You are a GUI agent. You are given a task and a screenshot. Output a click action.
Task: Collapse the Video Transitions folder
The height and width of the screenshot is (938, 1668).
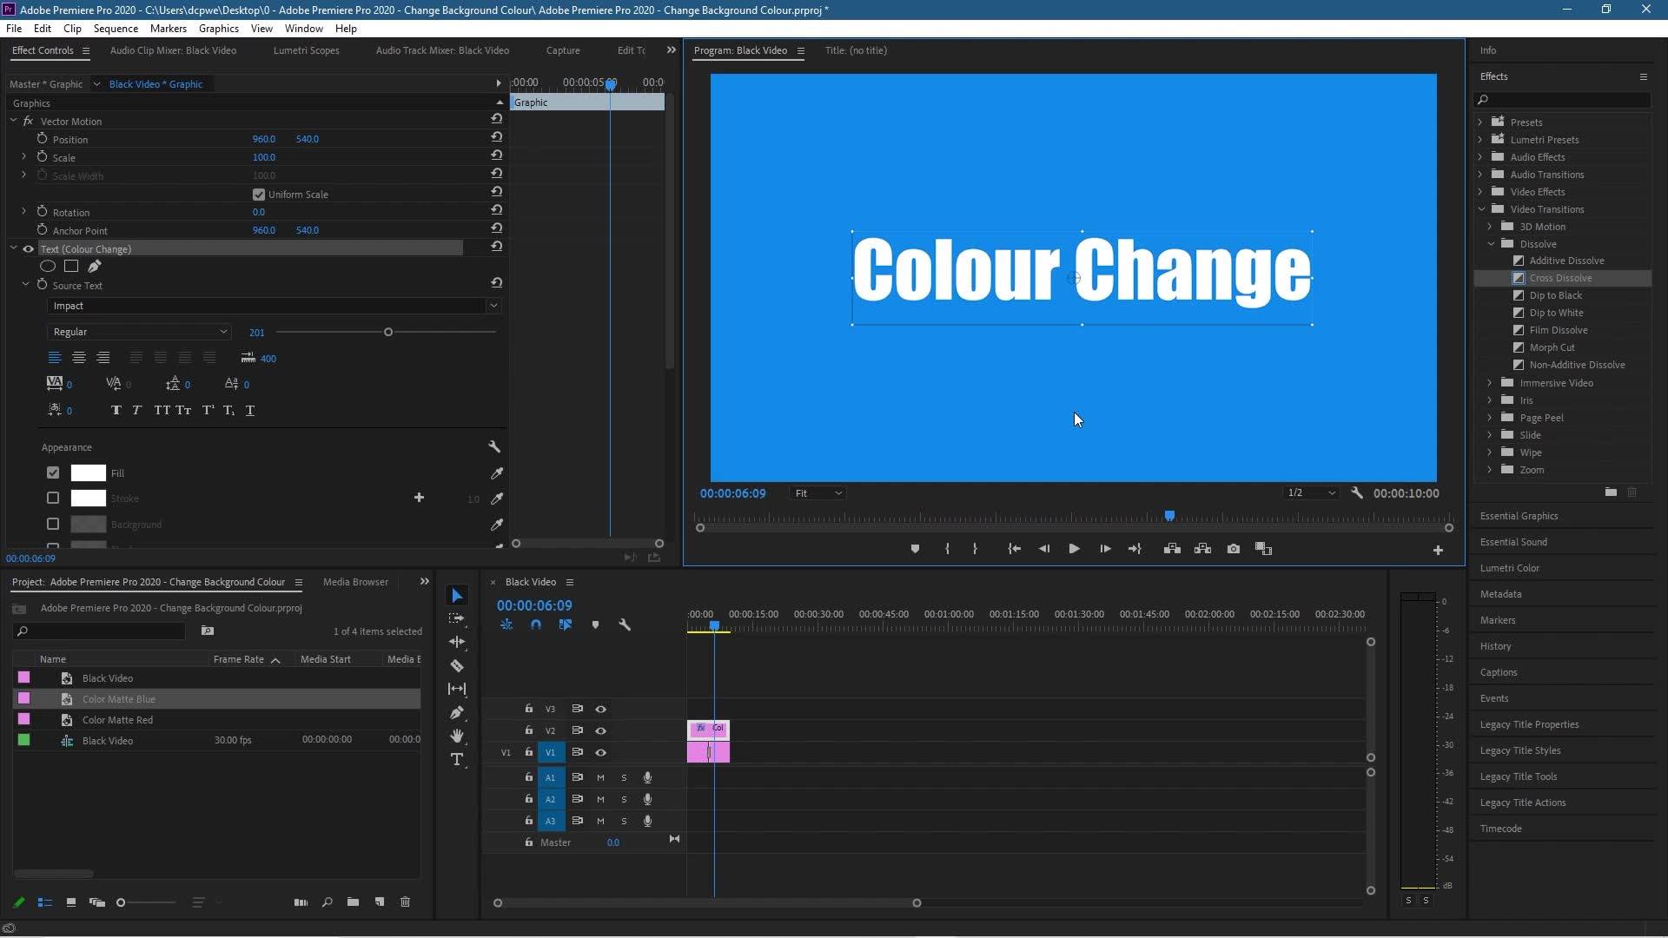coord(1480,209)
